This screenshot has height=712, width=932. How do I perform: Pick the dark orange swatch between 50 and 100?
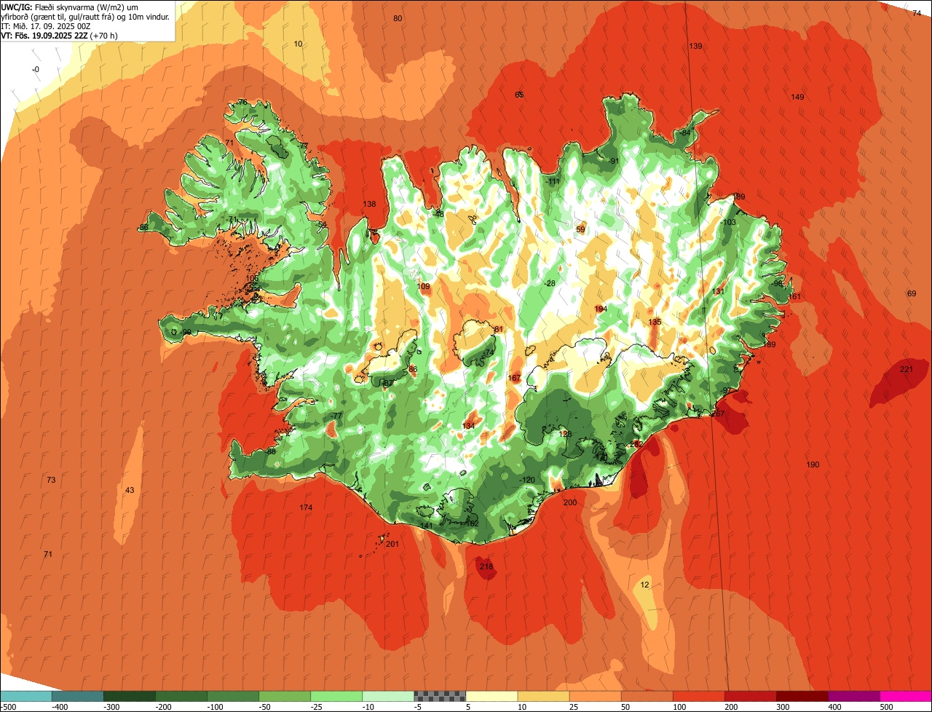(x=646, y=696)
